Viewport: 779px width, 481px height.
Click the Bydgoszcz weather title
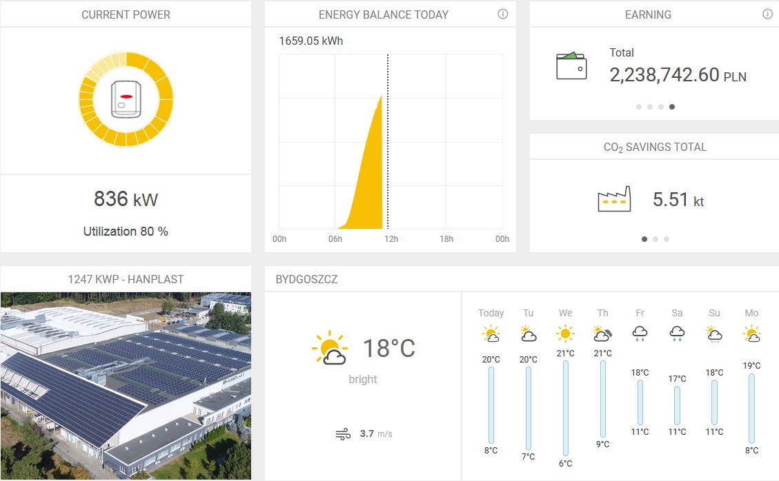coord(306,279)
